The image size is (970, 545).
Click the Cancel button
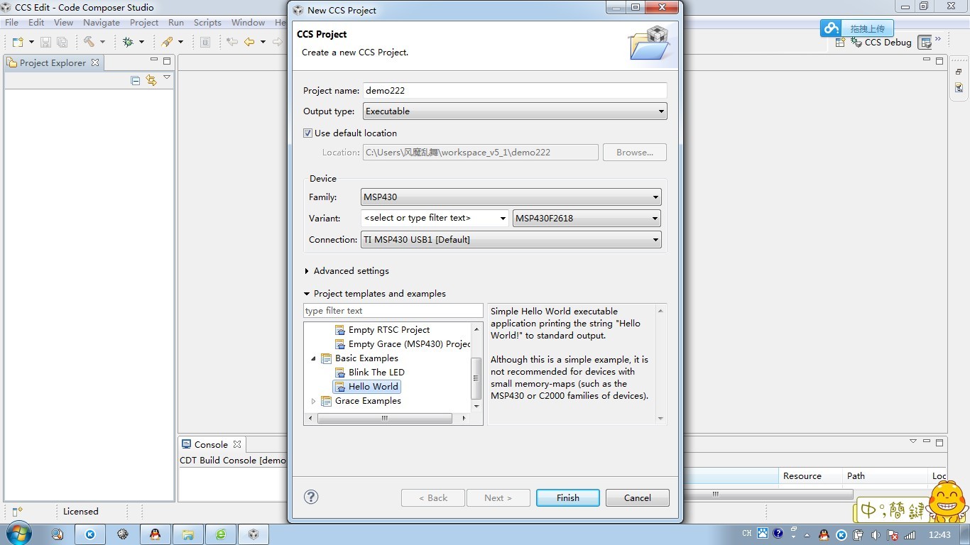coord(638,498)
